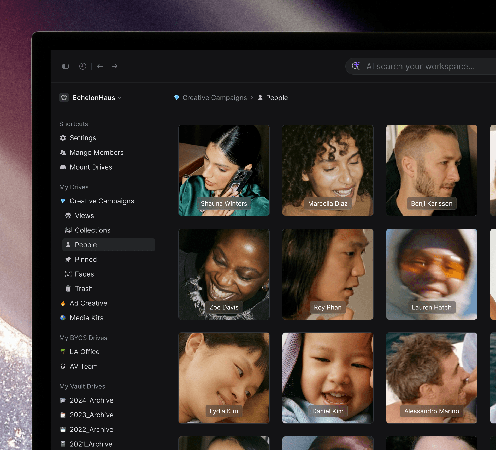Go back with the left arrow
Image resolution: width=496 pixels, height=450 pixels.
(x=100, y=66)
